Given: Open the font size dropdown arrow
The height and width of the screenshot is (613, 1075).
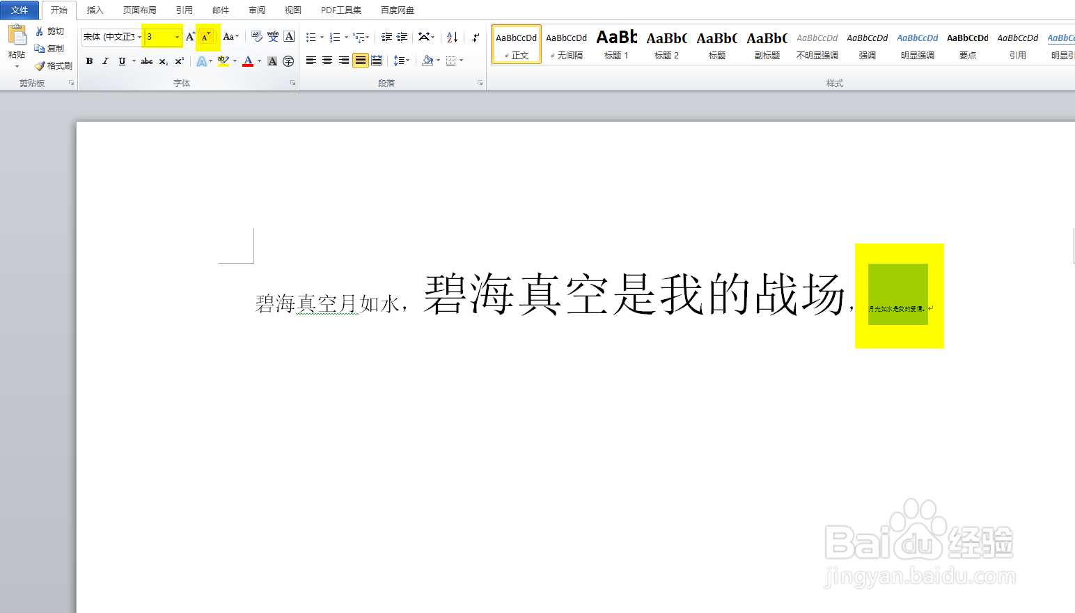Looking at the screenshot, I should [177, 37].
